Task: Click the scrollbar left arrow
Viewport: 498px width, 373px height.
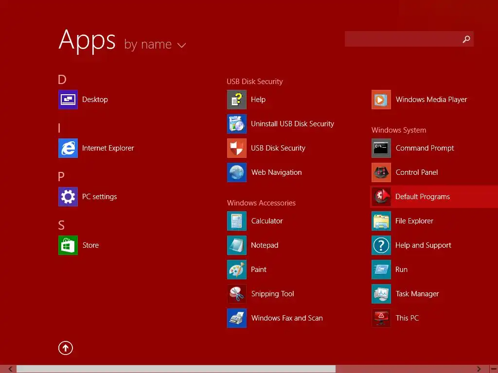Action: (11, 369)
